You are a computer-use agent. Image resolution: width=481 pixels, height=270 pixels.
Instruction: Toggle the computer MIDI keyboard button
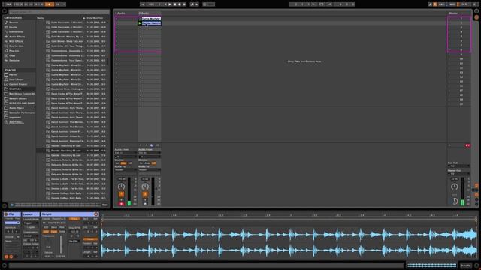click(435, 4)
